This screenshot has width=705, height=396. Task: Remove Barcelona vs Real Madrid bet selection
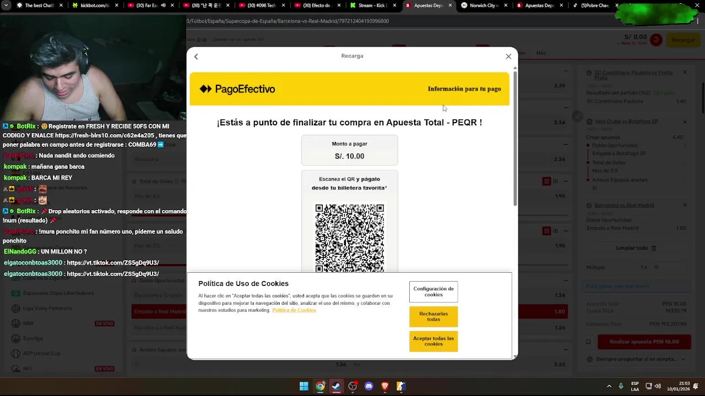tap(685, 205)
